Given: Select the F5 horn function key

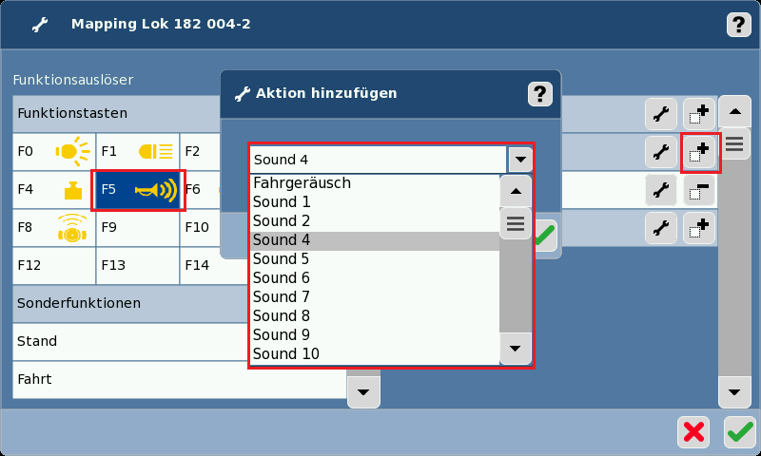Looking at the screenshot, I should 138,190.
